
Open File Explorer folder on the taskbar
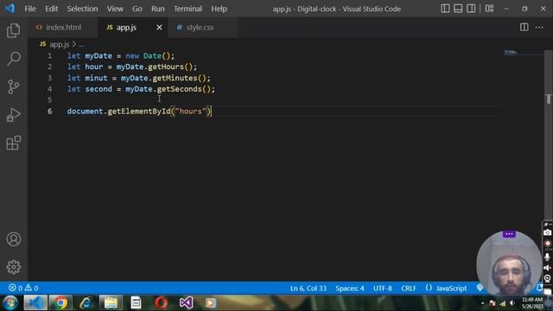point(111,303)
